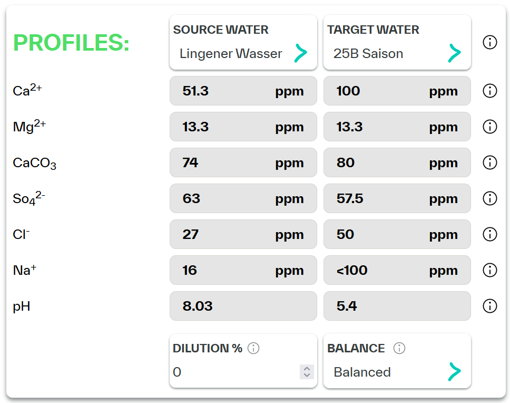
Task: Open info icon for Ca2+ row
Action: [x=490, y=91]
